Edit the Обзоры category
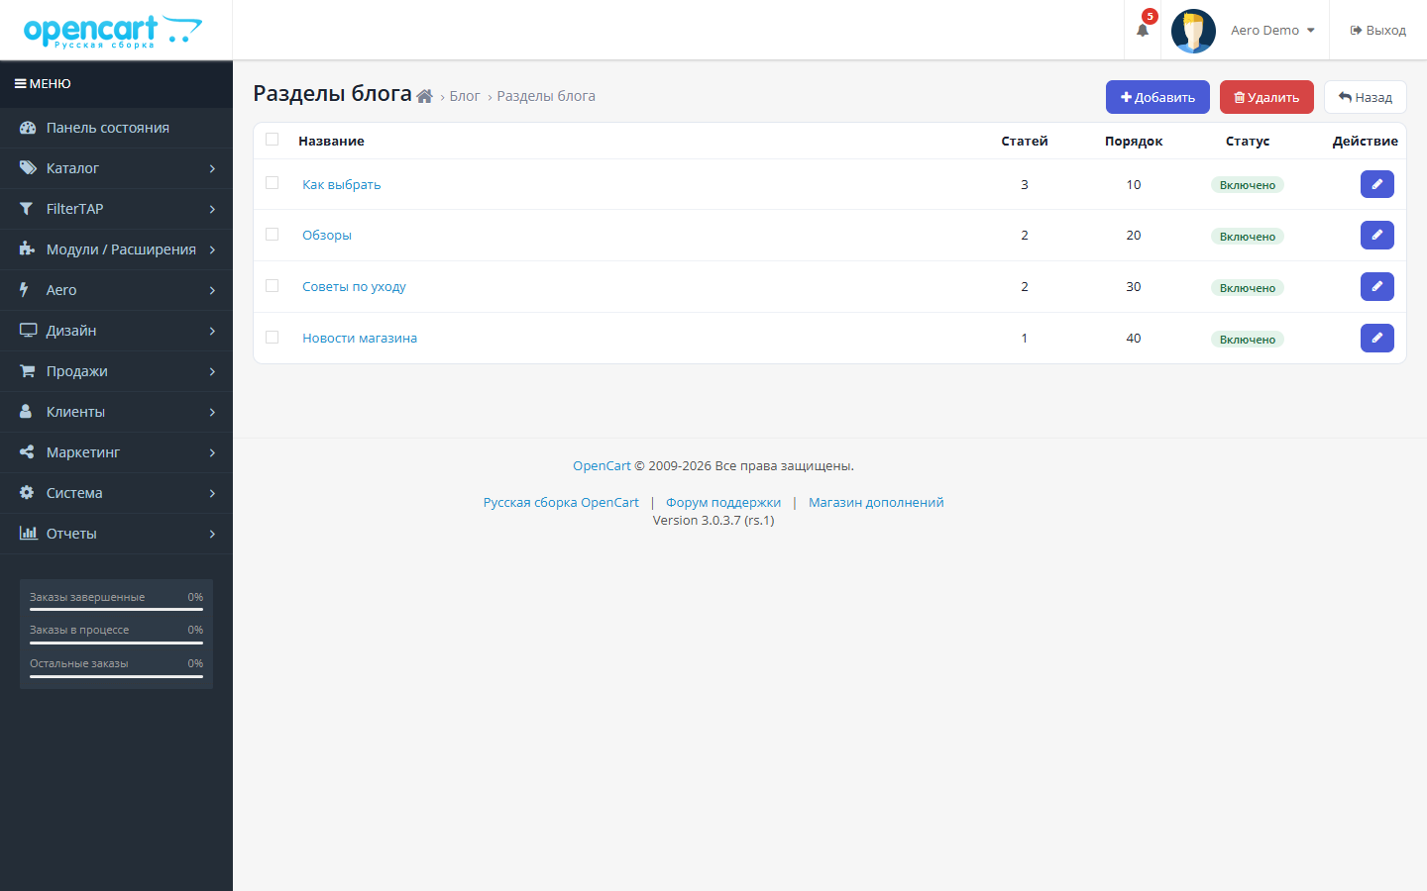This screenshot has width=1427, height=891. pyautogui.click(x=1377, y=236)
